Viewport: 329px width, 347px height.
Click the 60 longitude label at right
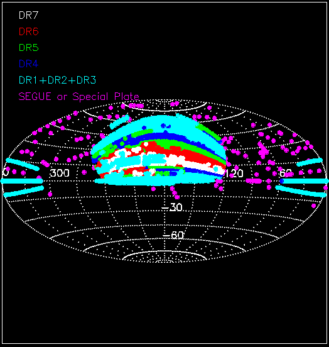(x=286, y=173)
